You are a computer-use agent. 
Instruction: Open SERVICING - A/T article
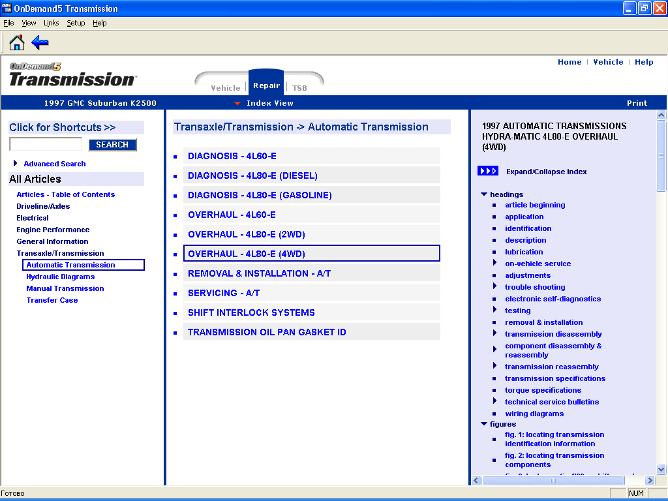311,293
